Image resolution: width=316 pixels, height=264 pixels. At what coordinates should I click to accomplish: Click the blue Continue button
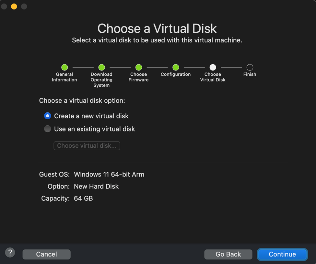click(x=282, y=254)
